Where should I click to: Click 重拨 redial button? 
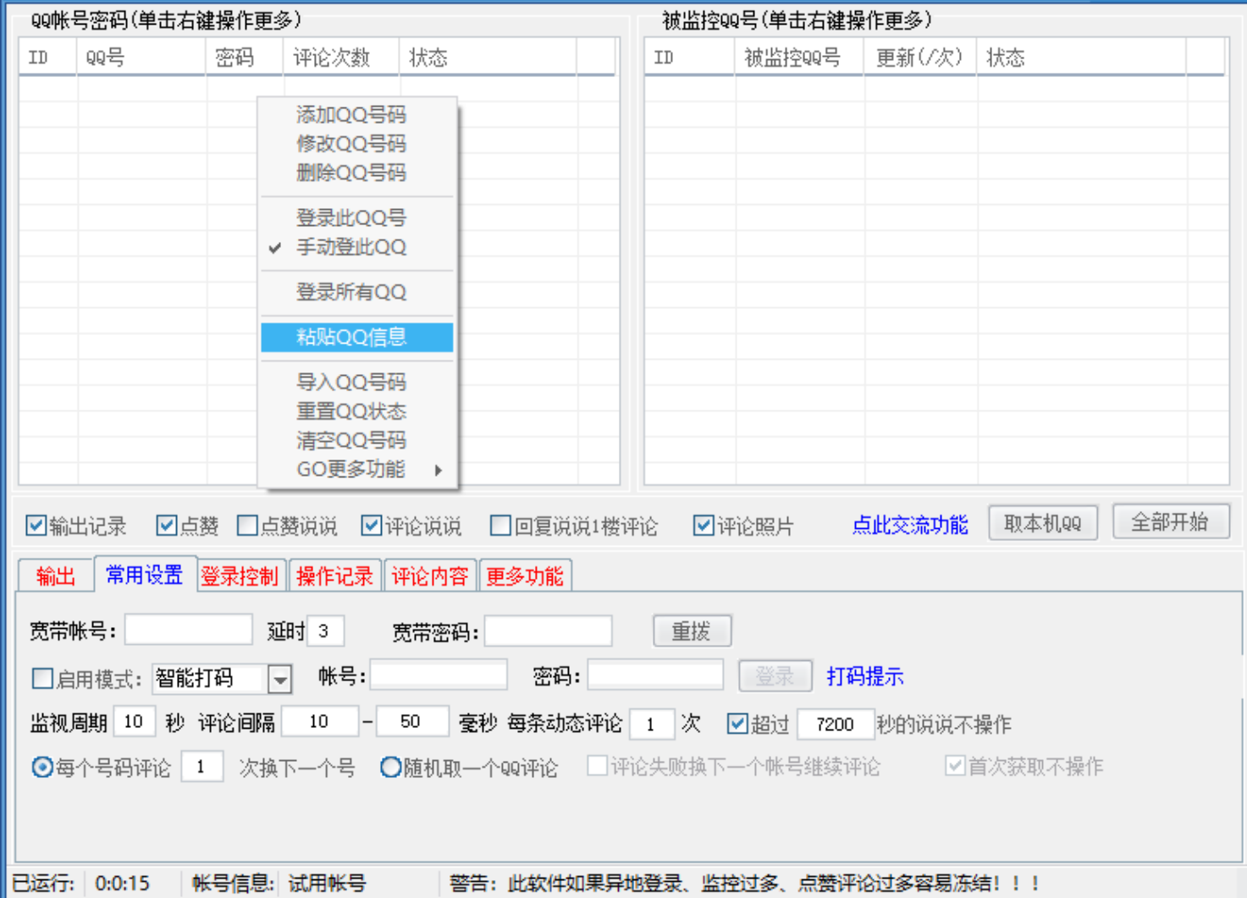click(692, 631)
